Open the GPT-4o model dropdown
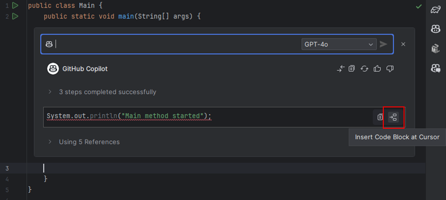Viewport: 446px width, 200px height. click(339, 44)
